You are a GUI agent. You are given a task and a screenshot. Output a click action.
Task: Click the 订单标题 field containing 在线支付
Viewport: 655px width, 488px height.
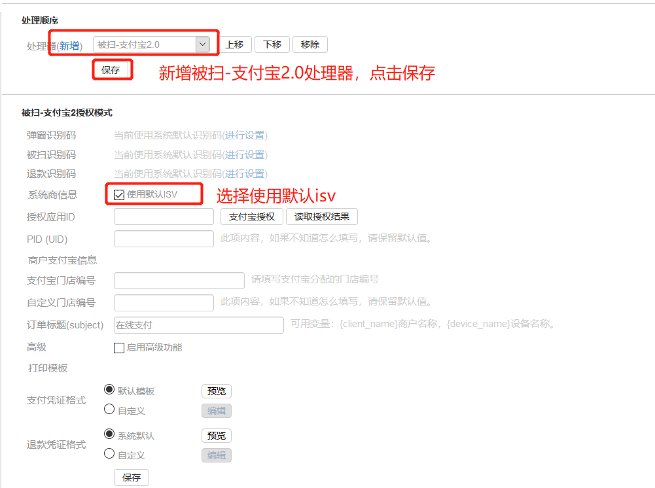(199, 325)
